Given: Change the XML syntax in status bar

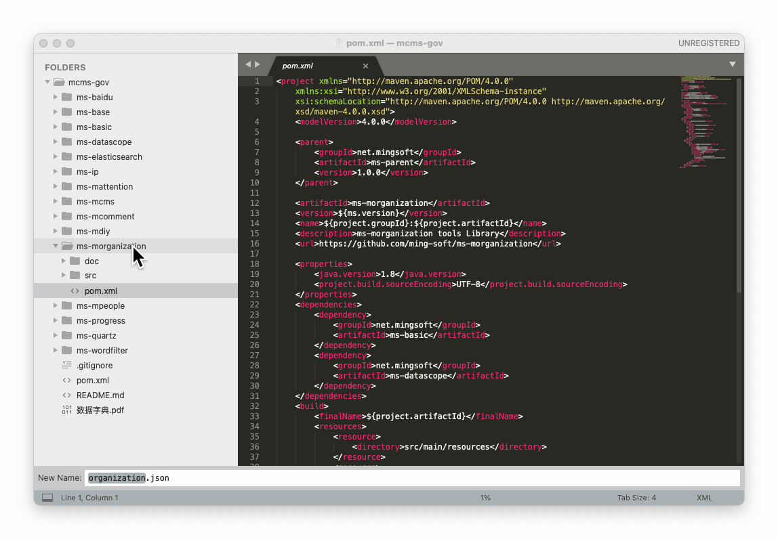Looking at the screenshot, I should coord(704,498).
